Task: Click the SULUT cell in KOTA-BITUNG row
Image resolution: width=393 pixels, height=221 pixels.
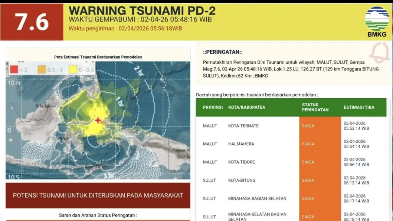Action: coord(209,180)
